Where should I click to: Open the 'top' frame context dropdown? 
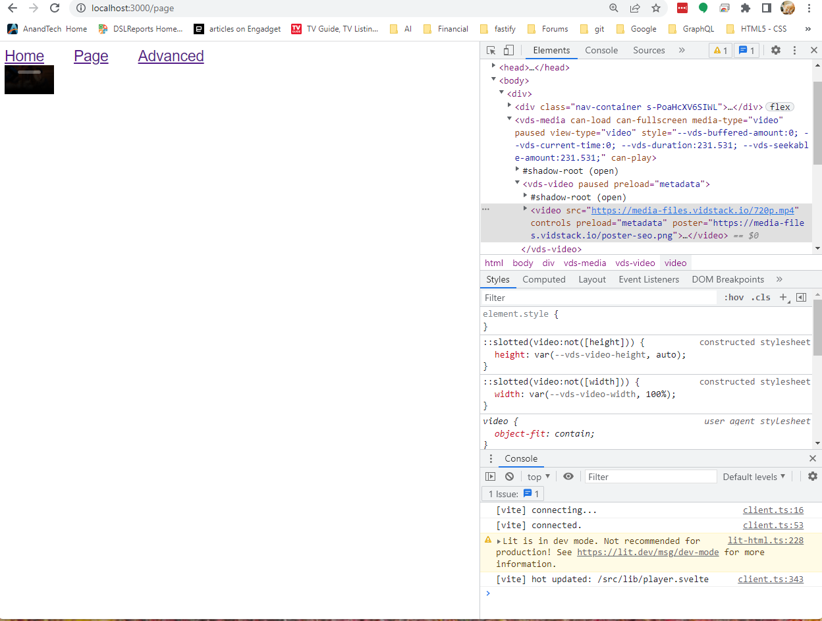pyautogui.click(x=537, y=476)
